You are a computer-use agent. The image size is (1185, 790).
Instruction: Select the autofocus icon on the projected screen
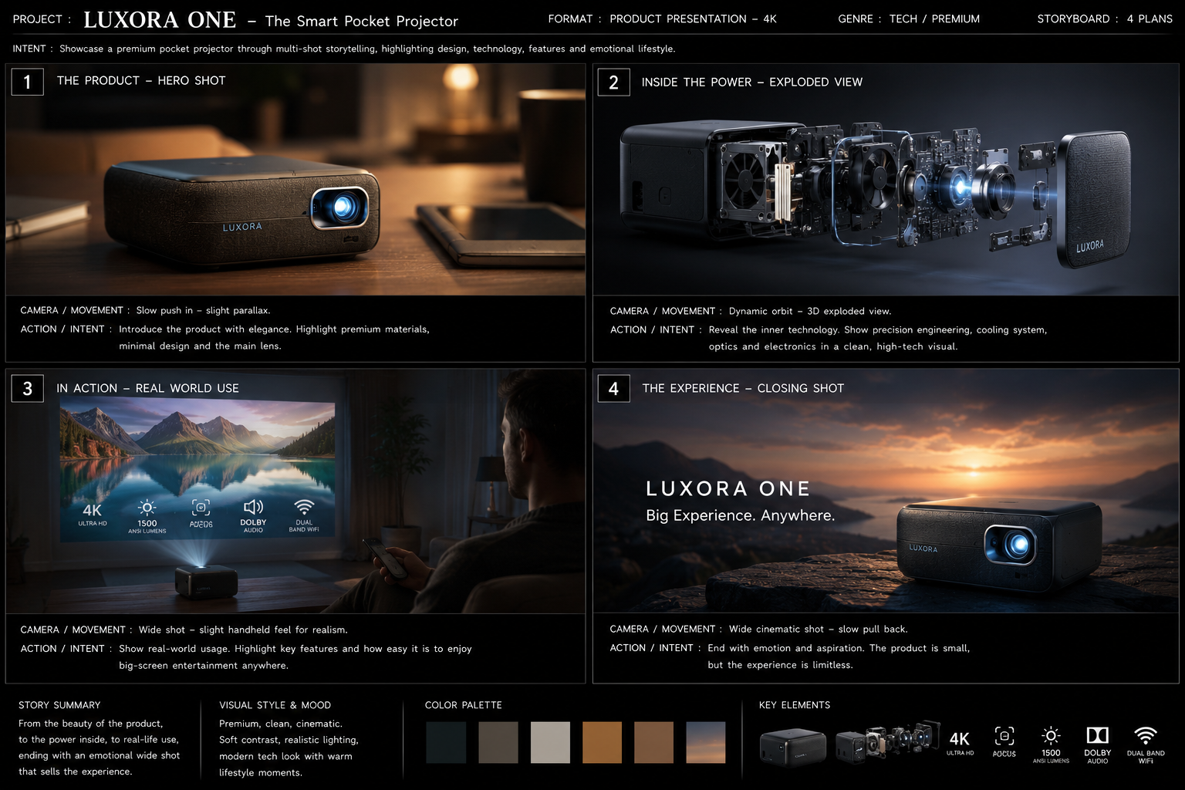201,514
